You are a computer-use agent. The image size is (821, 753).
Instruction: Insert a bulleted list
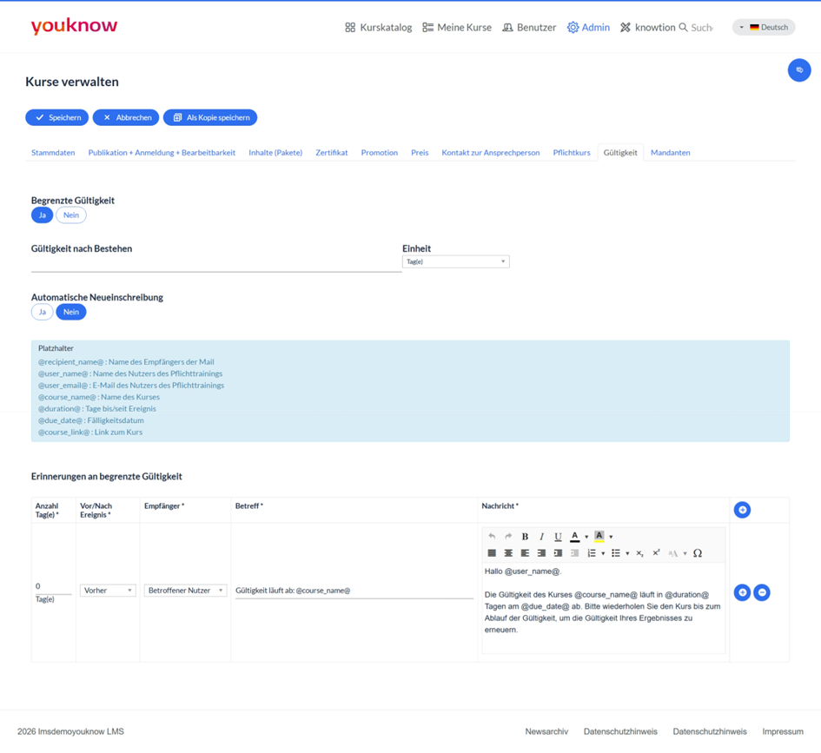(616, 553)
